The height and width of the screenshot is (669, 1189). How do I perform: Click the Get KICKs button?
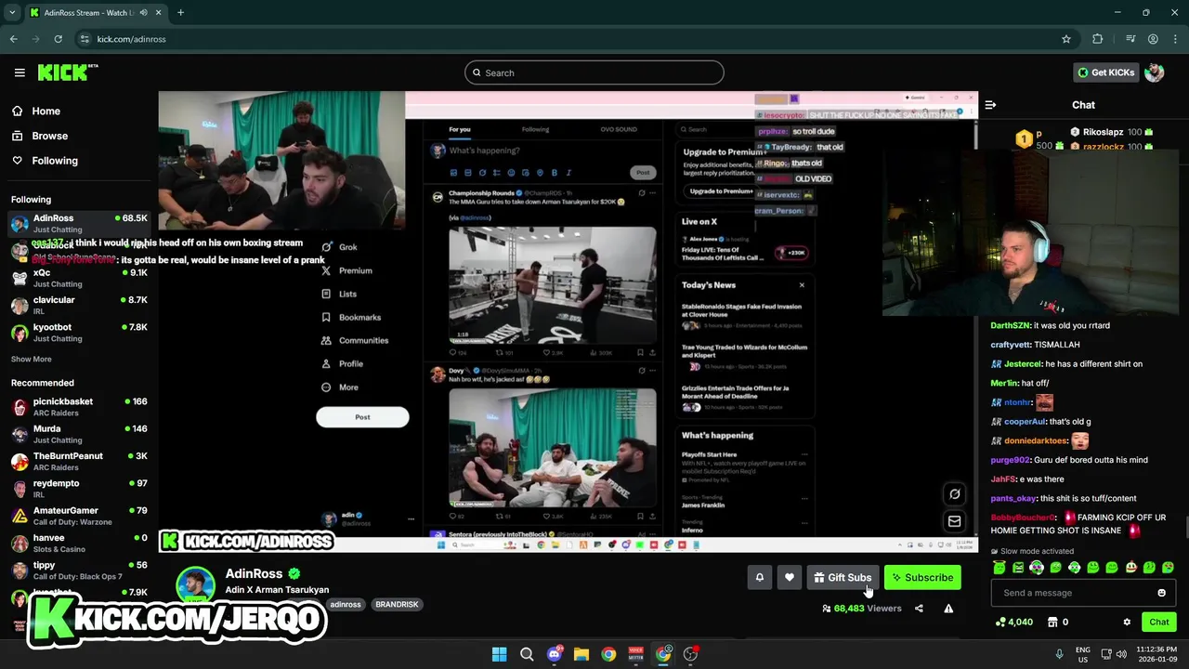coord(1105,72)
